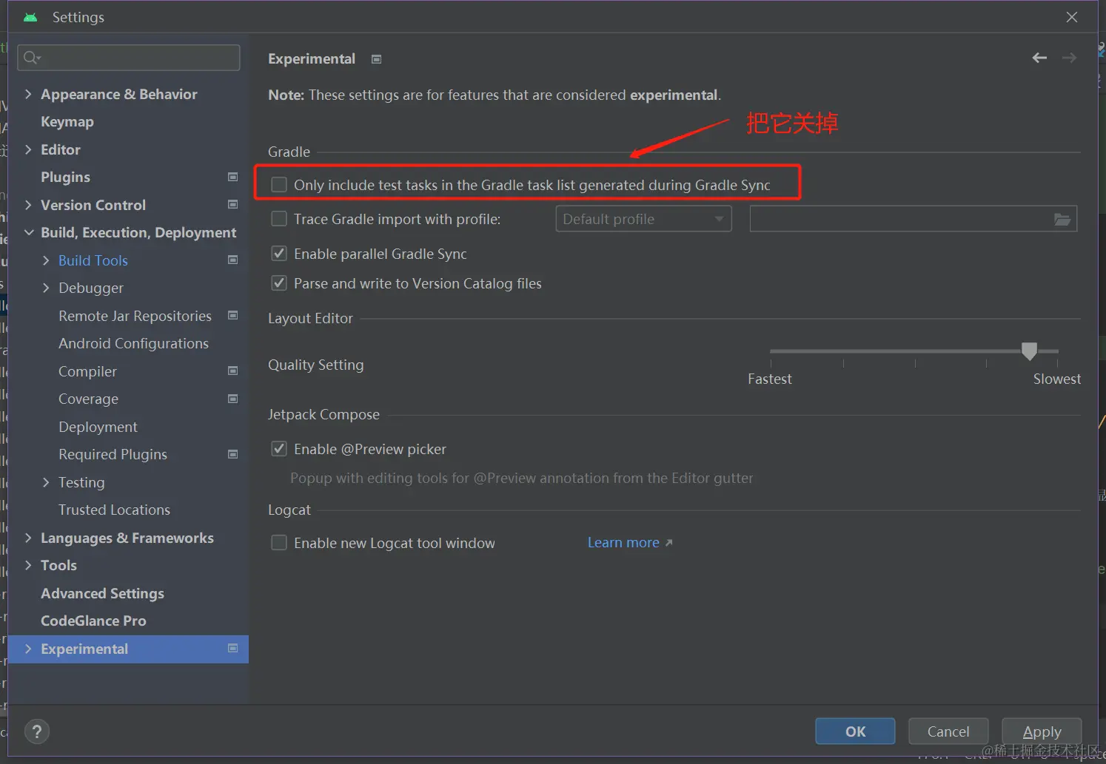Image resolution: width=1106 pixels, height=764 pixels.
Task: Select Advanced Settings entry
Action: 102,593
